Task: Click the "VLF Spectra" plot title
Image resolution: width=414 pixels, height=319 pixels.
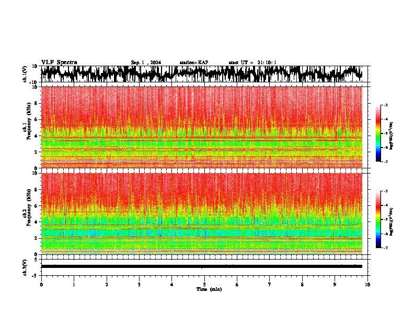Action: [x=59, y=63]
